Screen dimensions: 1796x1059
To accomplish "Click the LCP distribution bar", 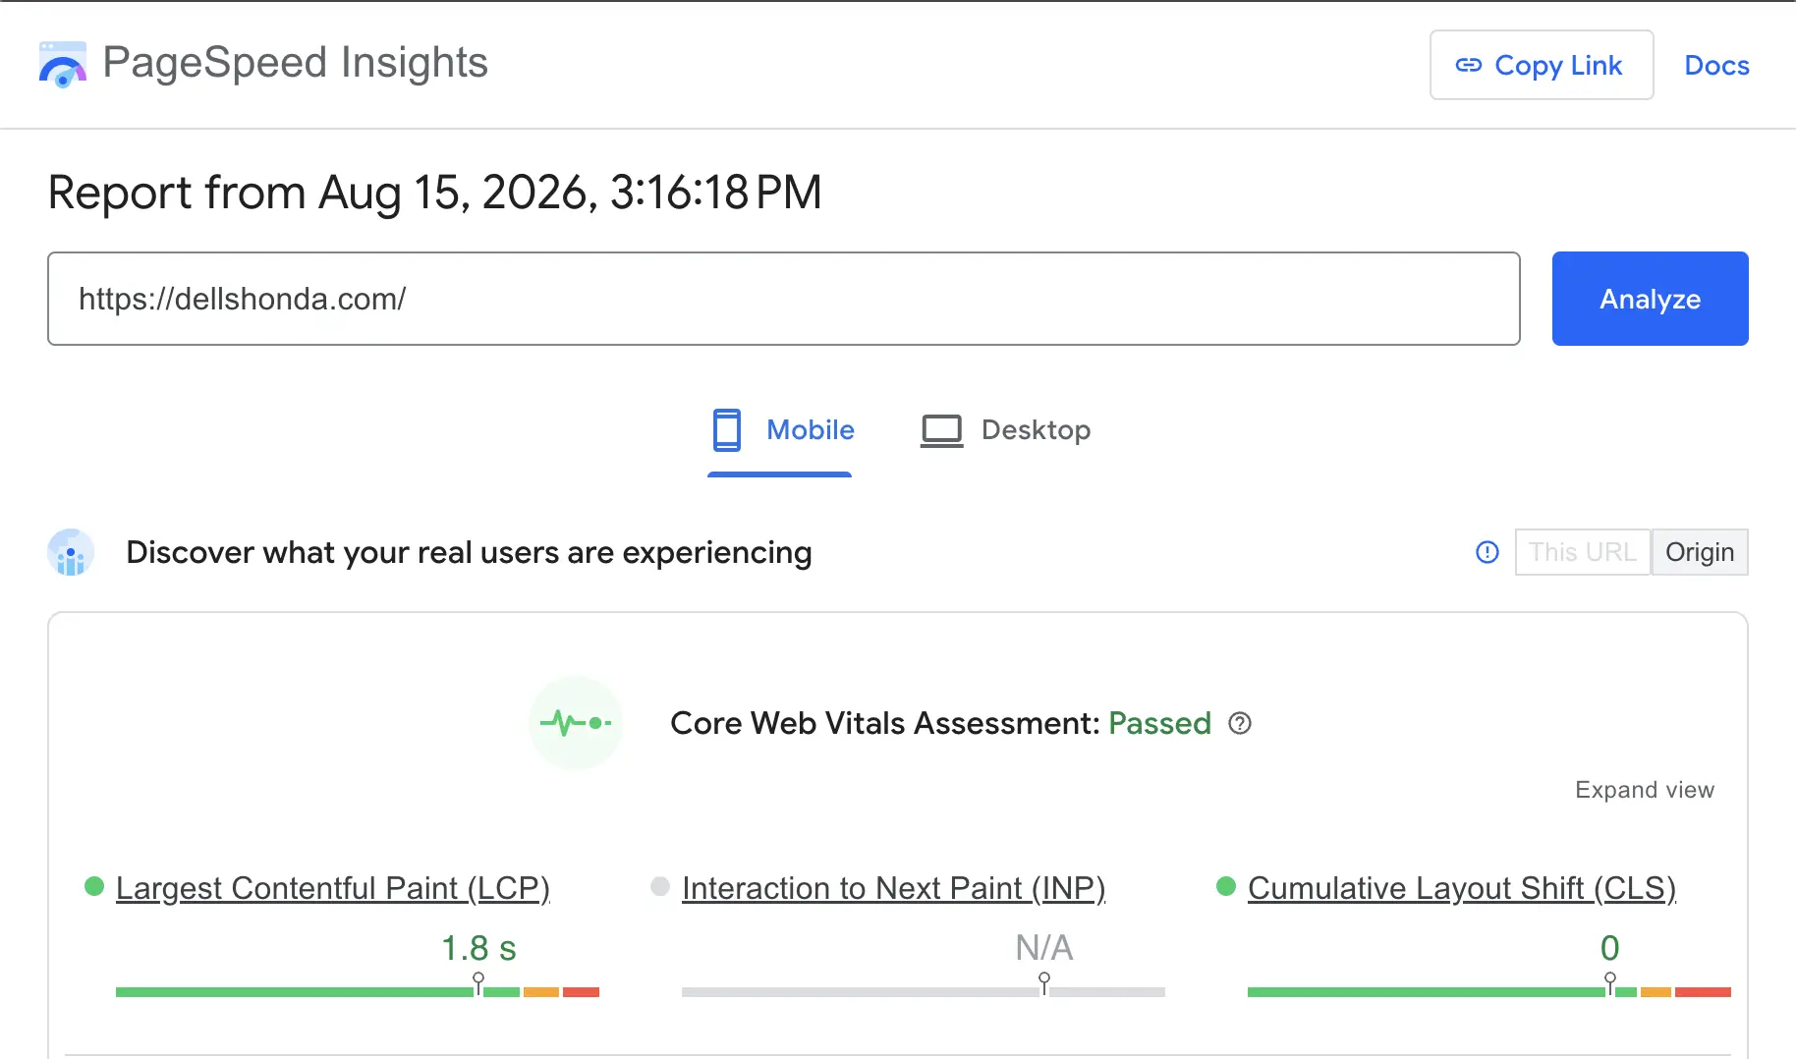I will tap(358, 992).
